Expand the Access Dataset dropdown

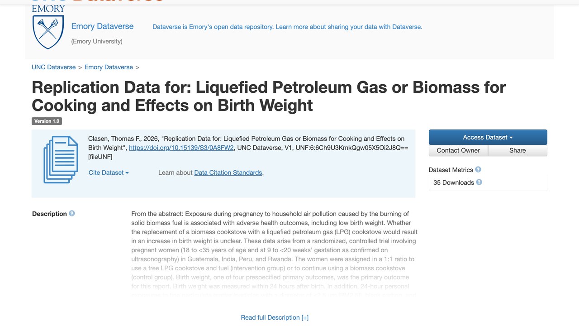click(x=488, y=137)
